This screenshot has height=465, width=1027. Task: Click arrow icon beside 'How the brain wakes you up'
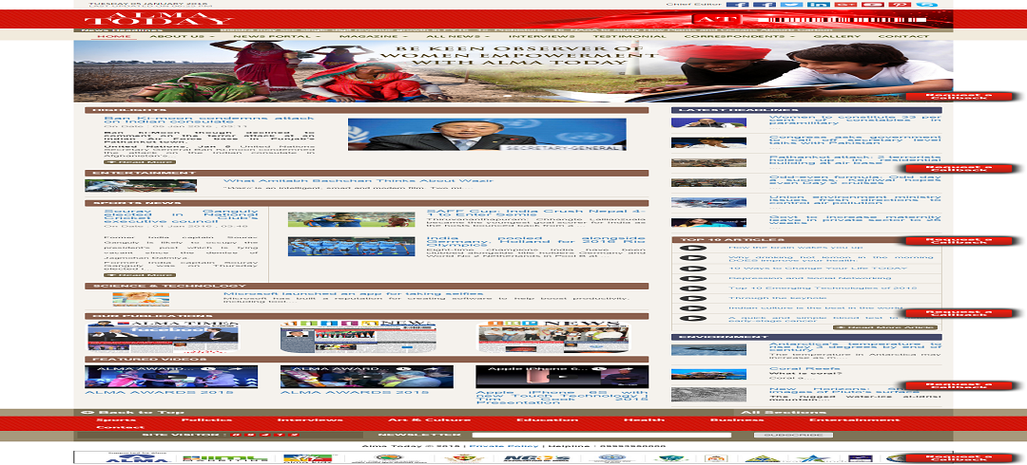click(x=693, y=248)
